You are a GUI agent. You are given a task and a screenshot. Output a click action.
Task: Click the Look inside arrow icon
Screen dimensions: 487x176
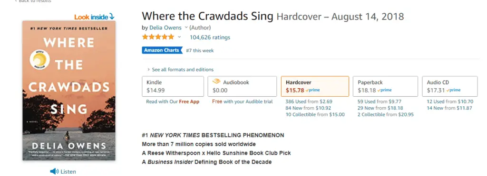[x=112, y=17]
